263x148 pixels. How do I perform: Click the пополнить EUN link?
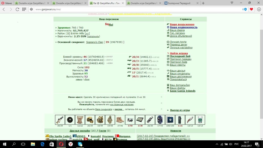(93, 37)
